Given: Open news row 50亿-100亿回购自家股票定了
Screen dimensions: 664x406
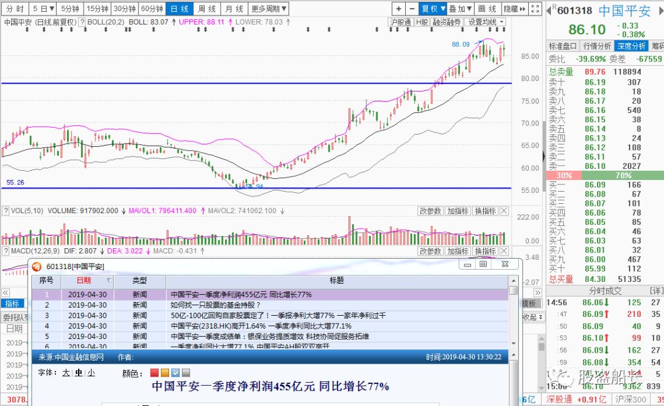Looking at the screenshot, I should pyautogui.click(x=270, y=316).
